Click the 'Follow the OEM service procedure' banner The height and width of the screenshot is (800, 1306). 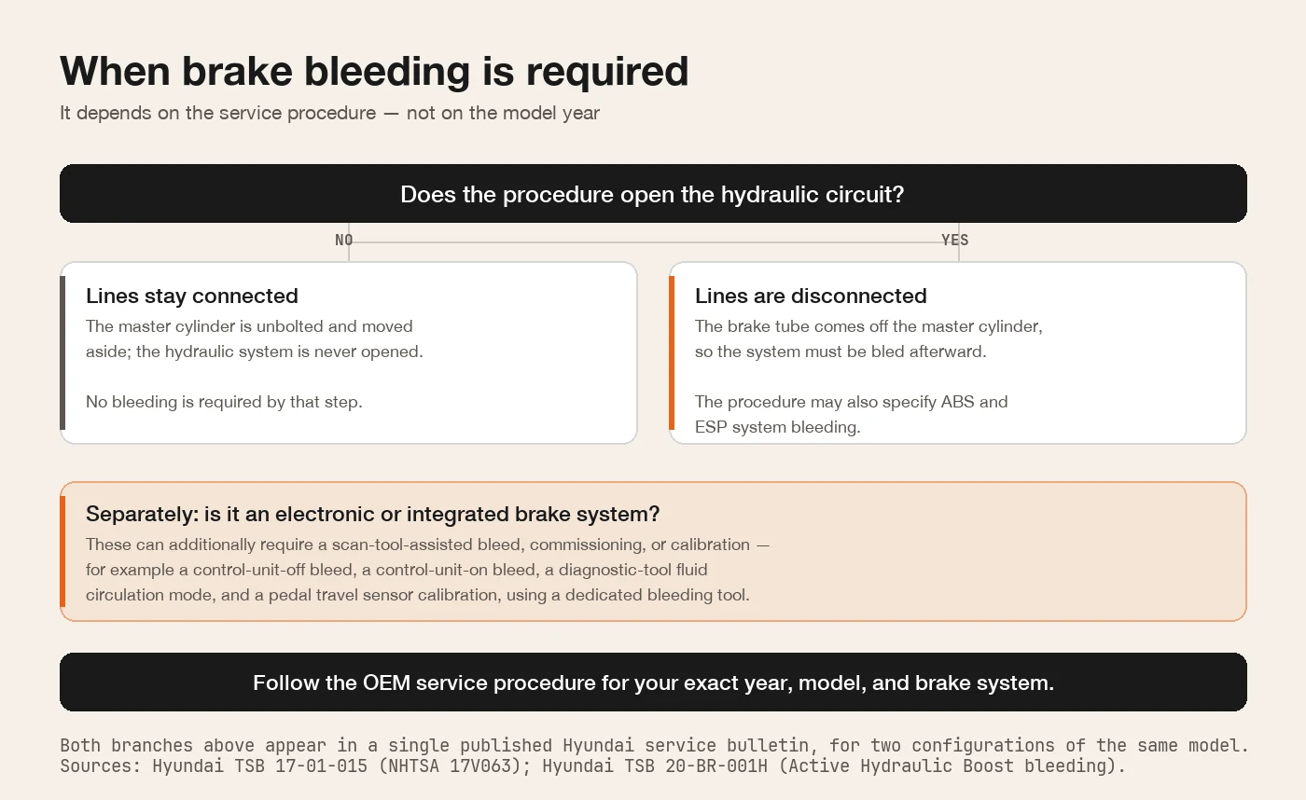653,683
